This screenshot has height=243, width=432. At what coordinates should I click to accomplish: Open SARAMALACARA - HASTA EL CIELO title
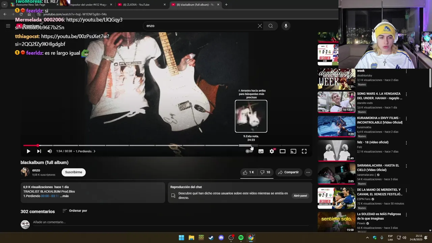(378, 168)
